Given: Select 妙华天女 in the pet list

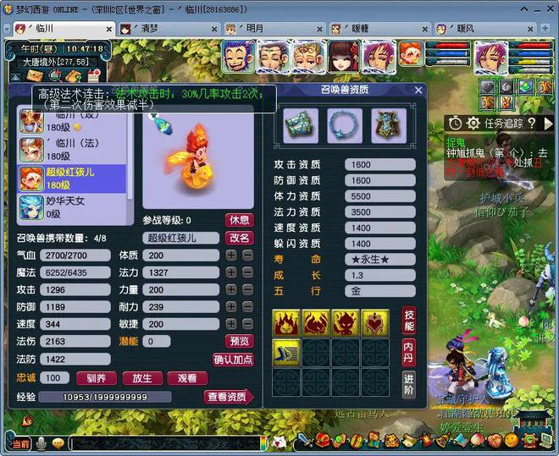Looking at the screenshot, I should click(x=72, y=208).
